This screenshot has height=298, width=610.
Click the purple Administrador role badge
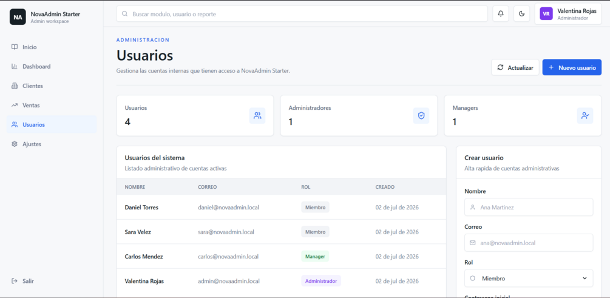pyautogui.click(x=321, y=281)
